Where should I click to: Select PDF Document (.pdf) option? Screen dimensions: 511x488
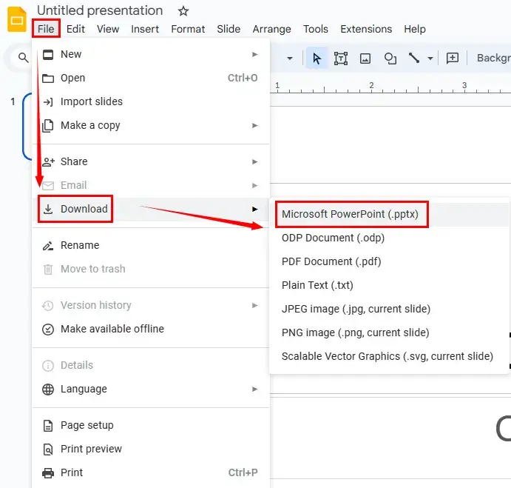[331, 261]
